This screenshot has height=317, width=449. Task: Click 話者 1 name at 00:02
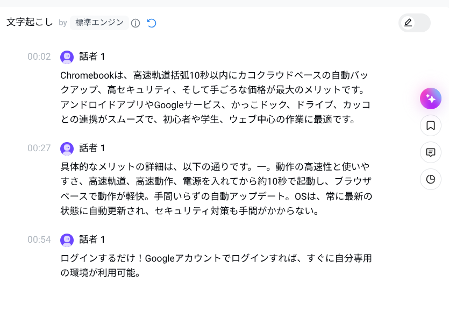pos(92,57)
